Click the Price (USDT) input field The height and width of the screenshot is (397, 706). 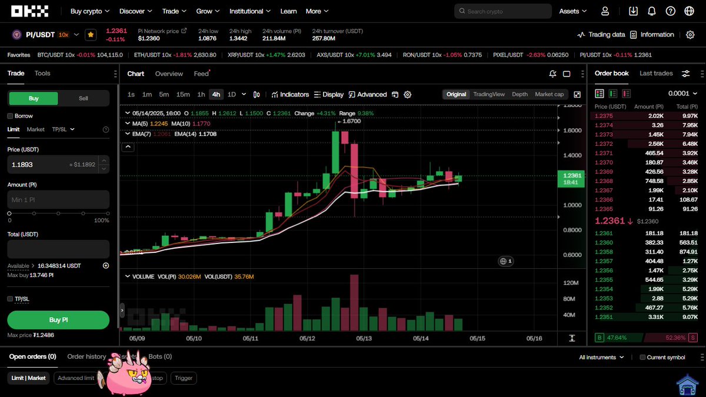click(58, 165)
